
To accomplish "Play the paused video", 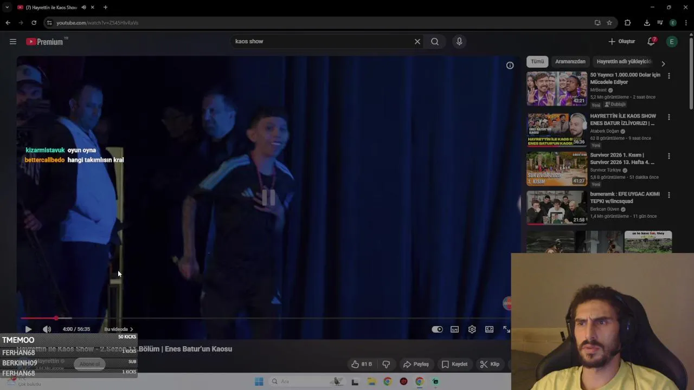I will [x=28, y=329].
